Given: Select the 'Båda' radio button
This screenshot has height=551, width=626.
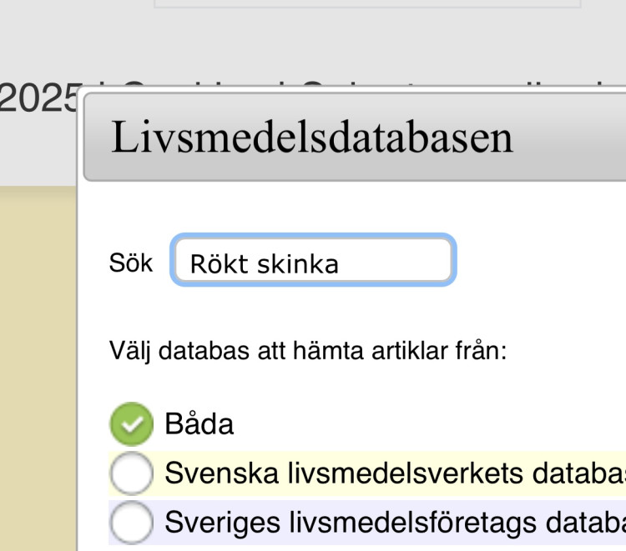Looking at the screenshot, I should coord(131,424).
